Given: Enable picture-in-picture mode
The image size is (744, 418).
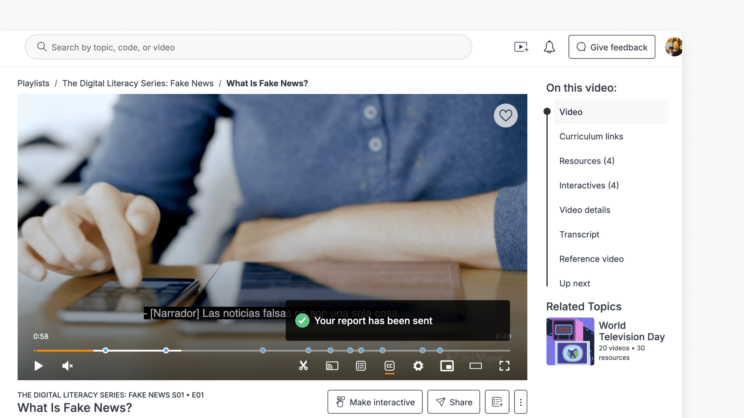Looking at the screenshot, I should [447, 366].
